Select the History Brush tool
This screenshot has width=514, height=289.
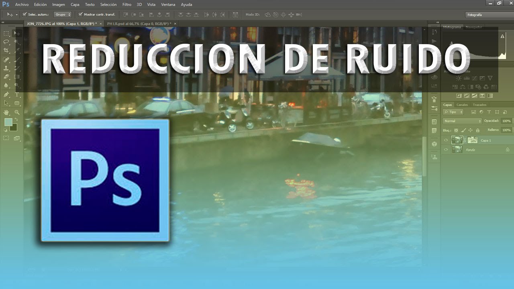17,68
